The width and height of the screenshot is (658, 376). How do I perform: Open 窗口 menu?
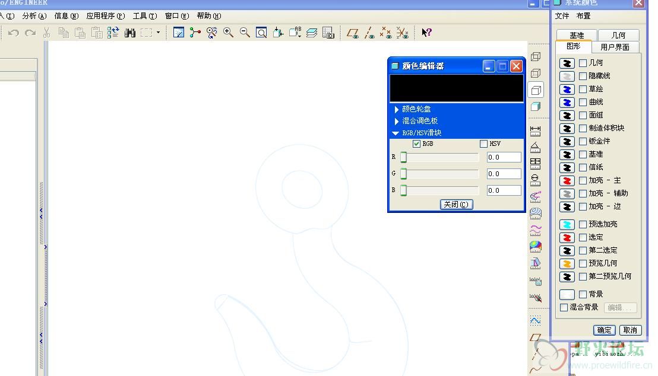click(176, 16)
